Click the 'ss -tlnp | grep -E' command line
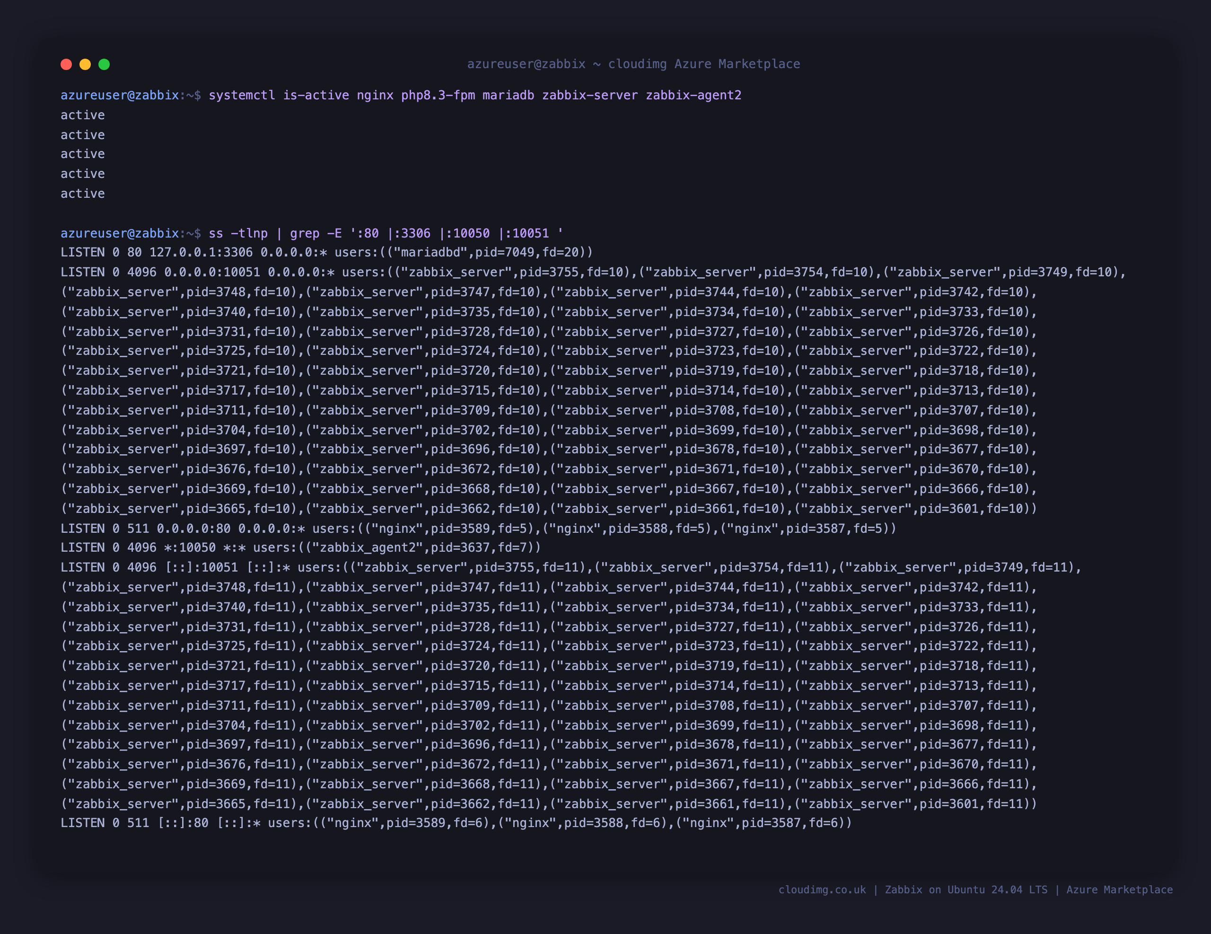The image size is (1211, 934). point(312,233)
